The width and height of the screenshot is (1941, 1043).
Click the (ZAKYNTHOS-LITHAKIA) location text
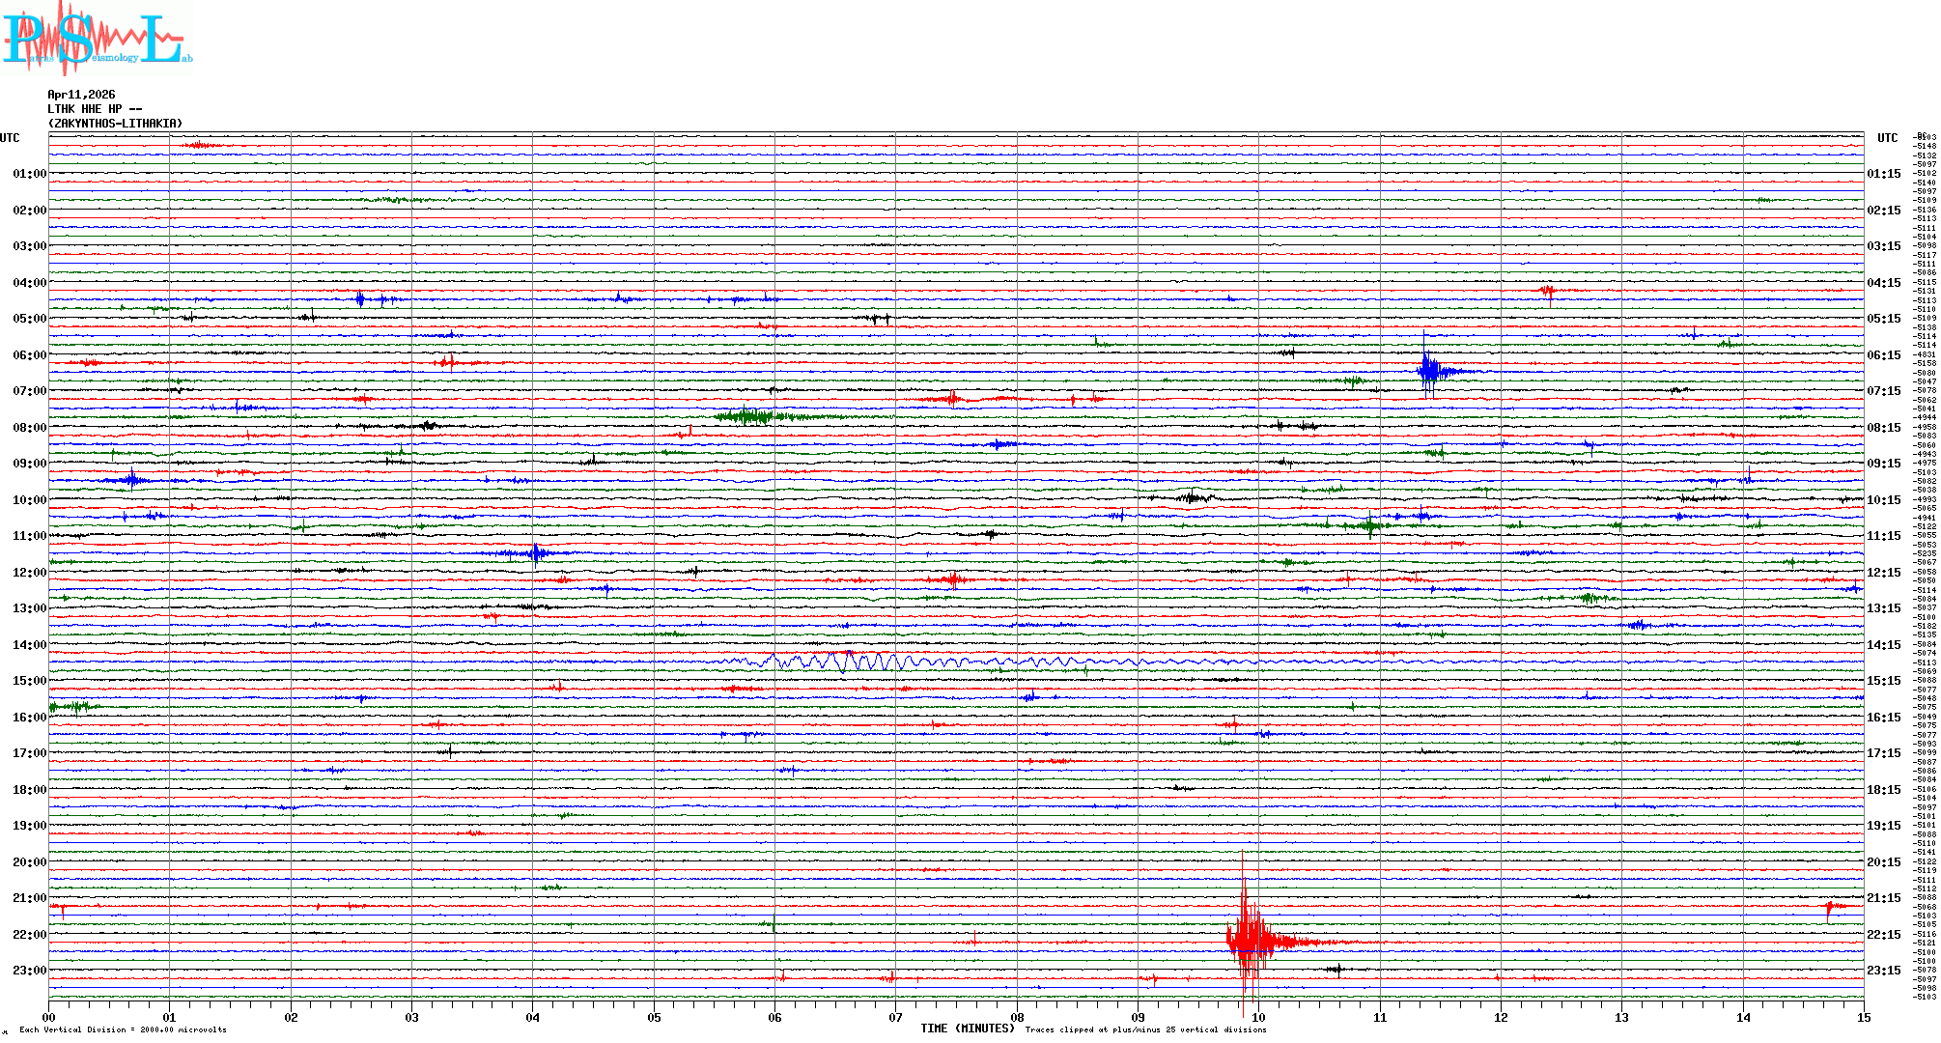coord(114,124)
